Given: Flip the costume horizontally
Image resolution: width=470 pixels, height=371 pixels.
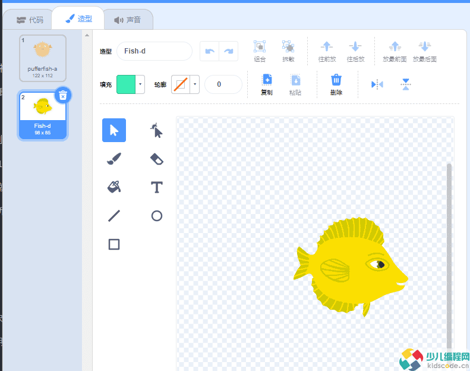Looking at the screenshot, I should pos(377,84).
